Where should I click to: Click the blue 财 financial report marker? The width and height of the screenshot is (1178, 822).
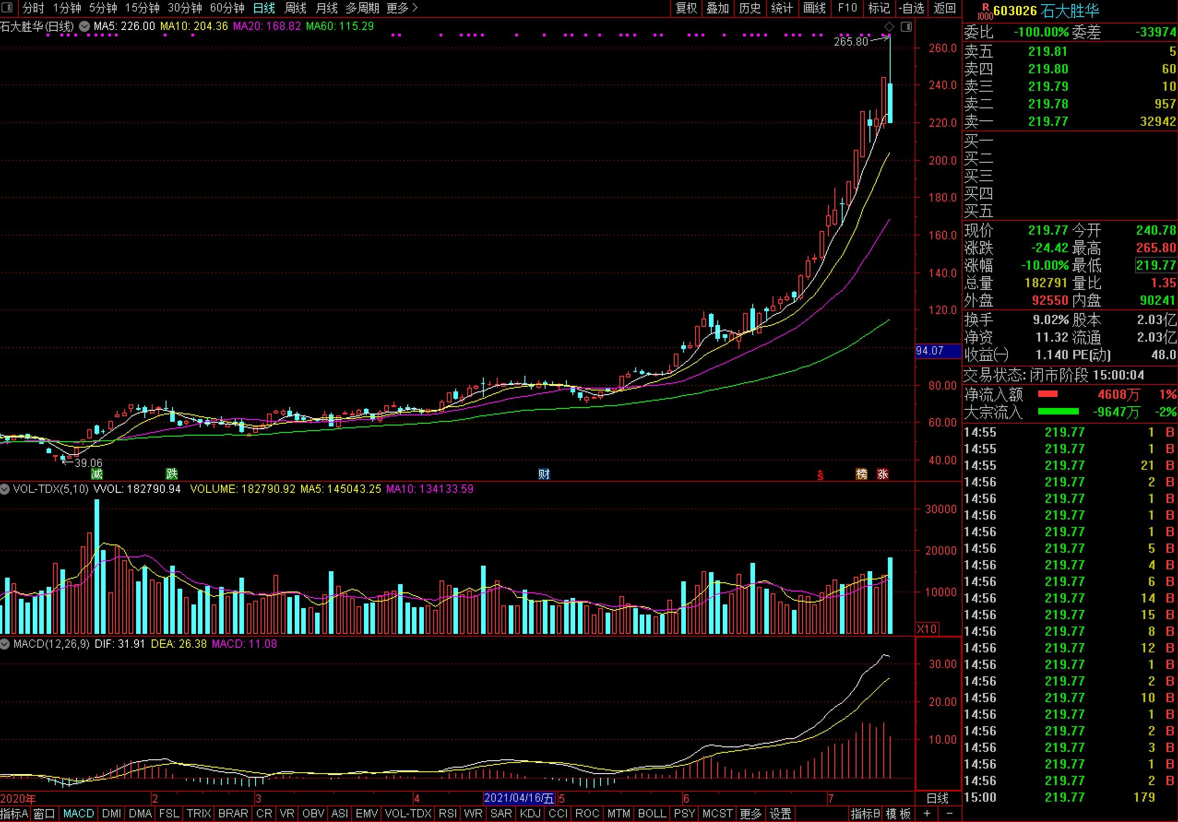(x=544, y=474)
